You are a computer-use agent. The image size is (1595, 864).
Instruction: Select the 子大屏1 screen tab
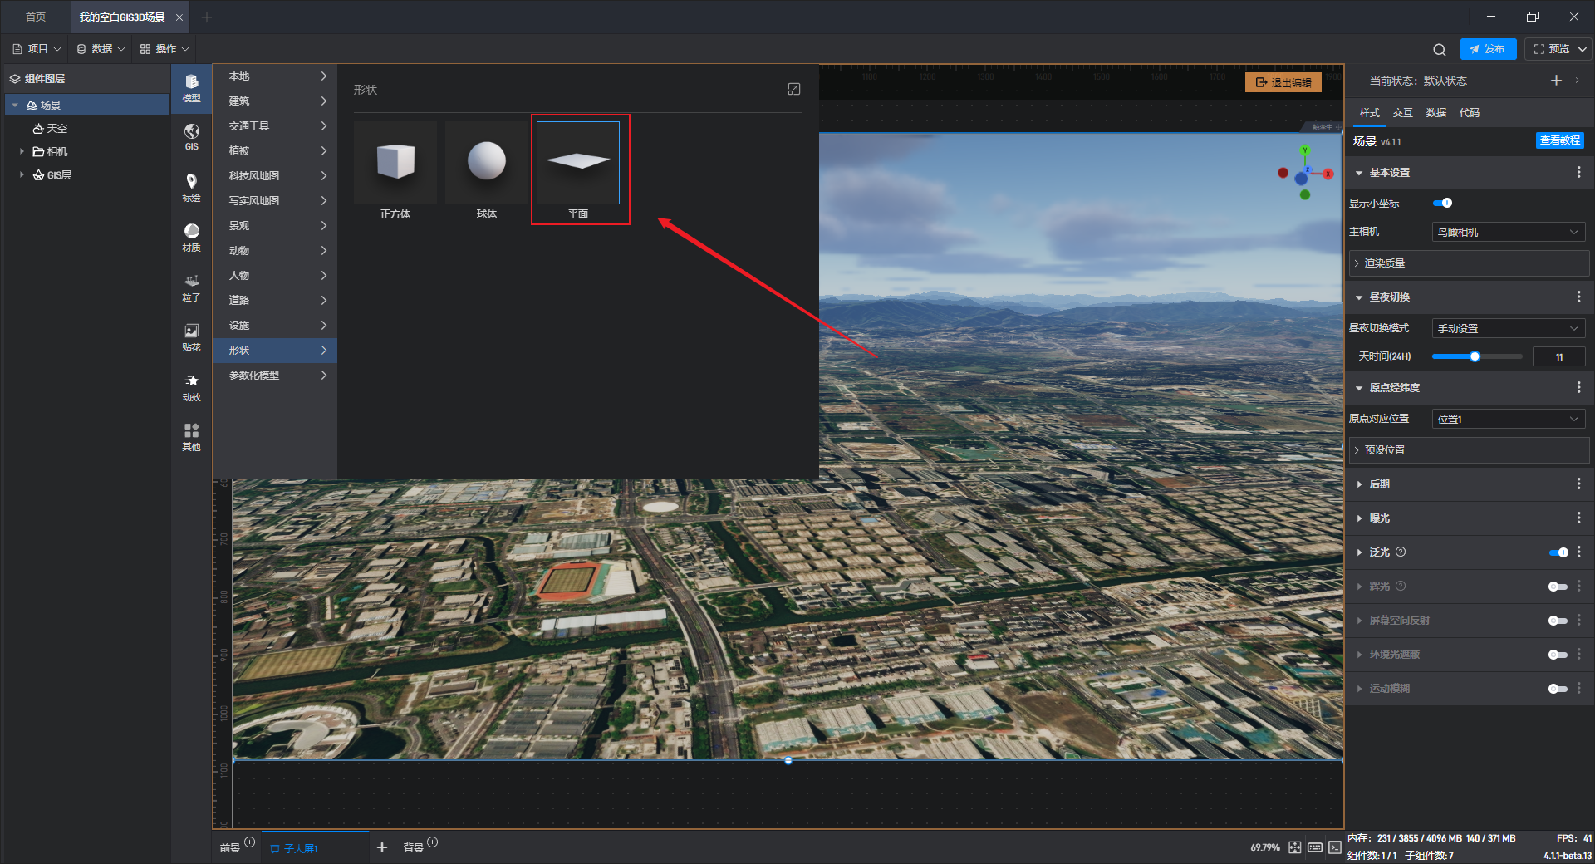tap(316, 848)
